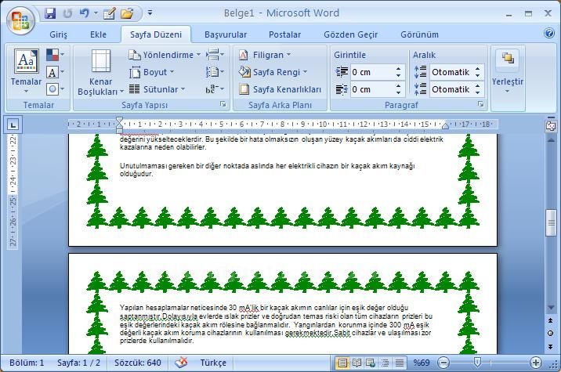Switch to Print Layout view
Image resolution: width=561 pixels, height=372 pixels.
[342, 363]
